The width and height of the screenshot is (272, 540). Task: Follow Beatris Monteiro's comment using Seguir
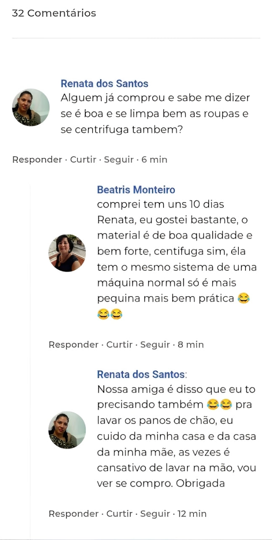155,345
